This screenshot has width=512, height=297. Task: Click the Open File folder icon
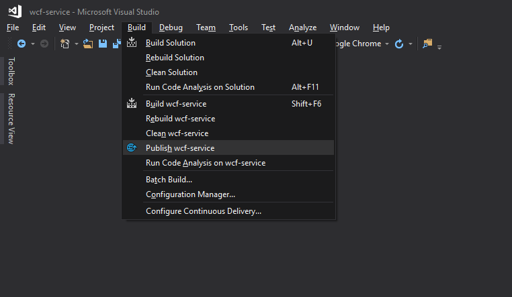coord(88,44)
